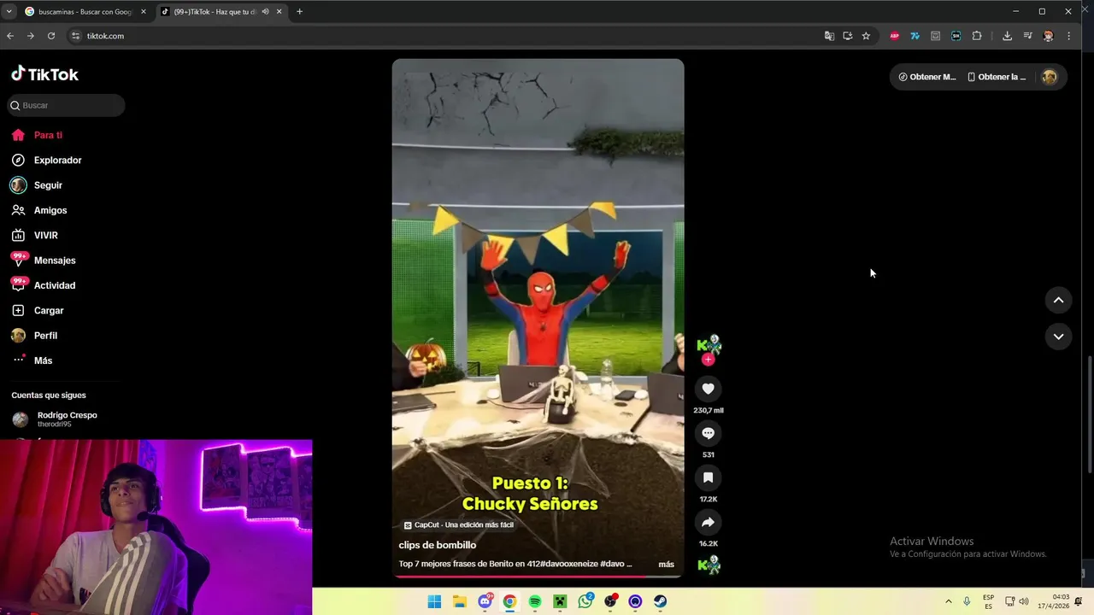The height and width of the screenshot is (615, 1094).
Task: Click the translate page icon
Action: click(x=829, y=36)
